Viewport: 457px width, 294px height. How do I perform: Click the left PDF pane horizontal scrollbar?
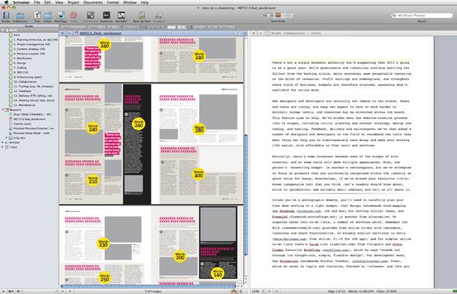[149, 287]
